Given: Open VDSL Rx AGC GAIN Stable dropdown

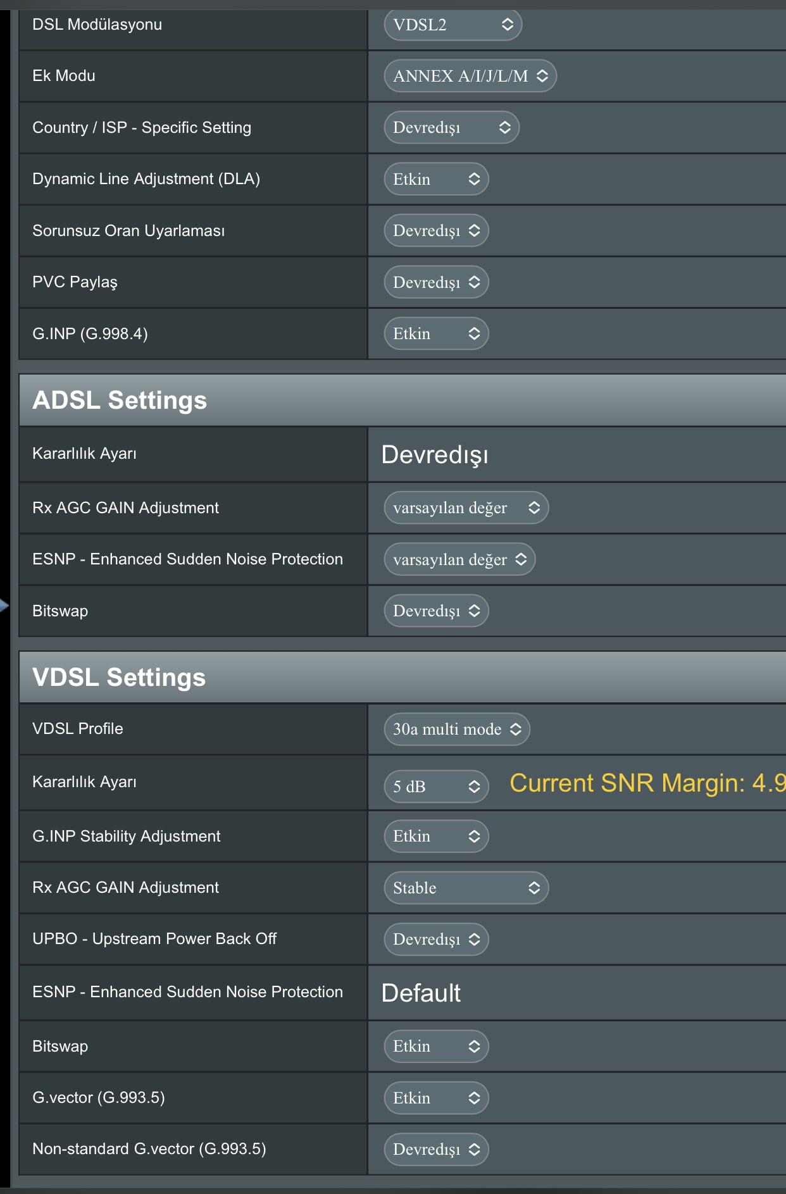Looking at the screenshot, I should [x=466, y=888].
